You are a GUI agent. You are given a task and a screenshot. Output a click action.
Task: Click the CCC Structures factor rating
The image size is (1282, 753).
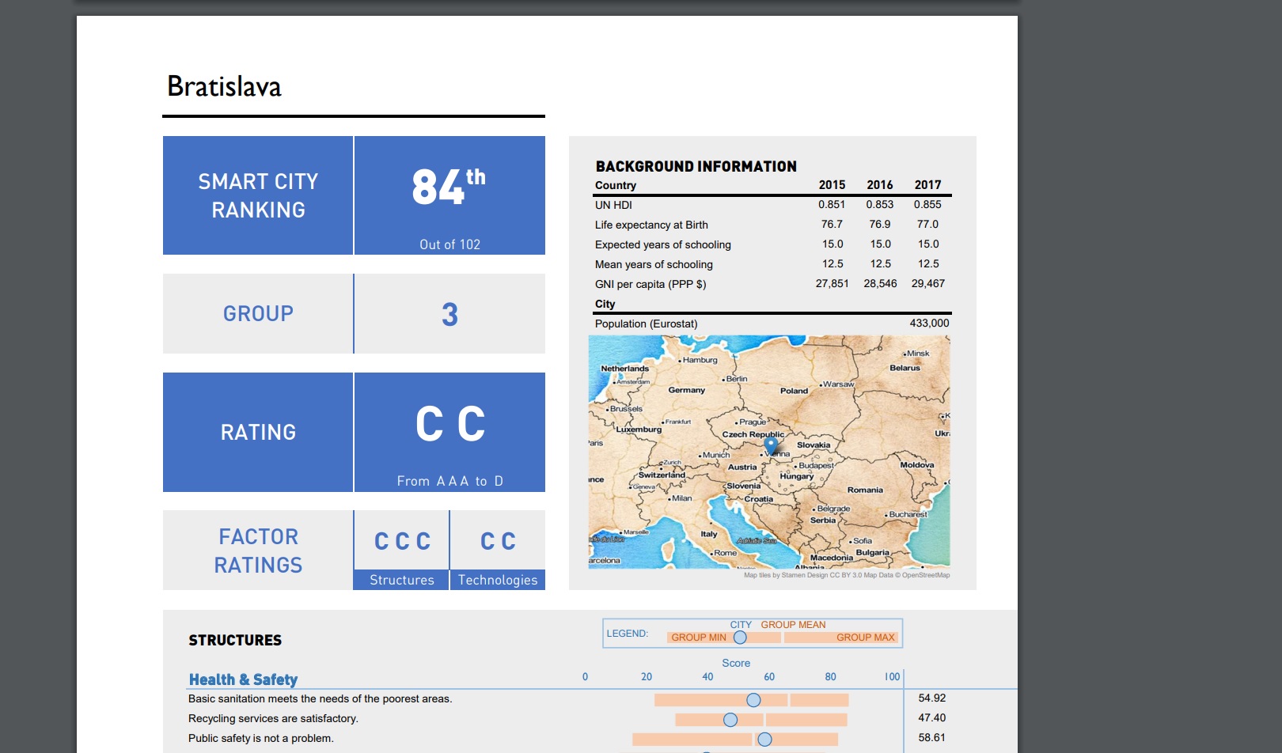click(402, 542)
